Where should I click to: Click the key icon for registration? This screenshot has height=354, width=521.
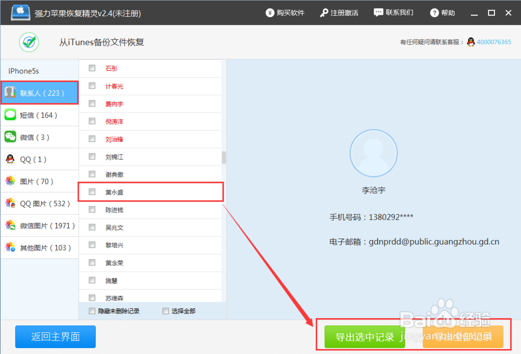pos(324,13)
